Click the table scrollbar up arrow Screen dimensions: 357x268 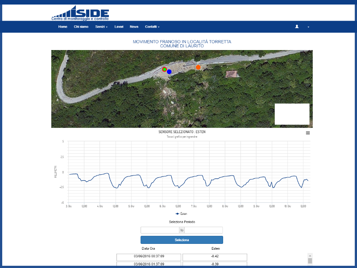[x=310, y=255]
